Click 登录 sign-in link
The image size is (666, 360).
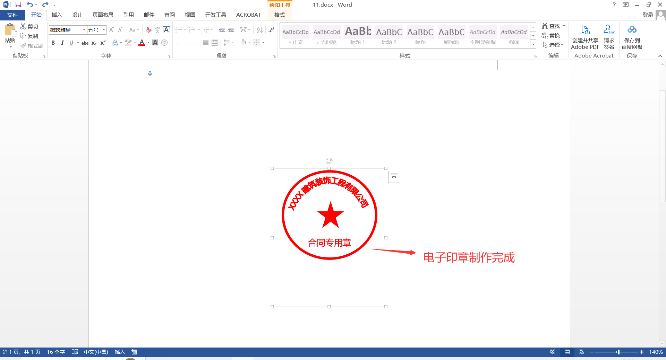pyautogui.click(x=648, y=15)
